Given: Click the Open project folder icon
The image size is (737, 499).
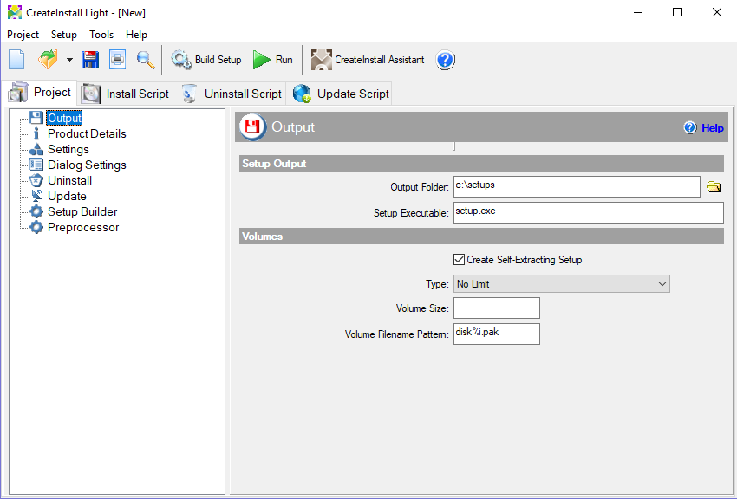Looking at the screenshot, I should (48, 60).
